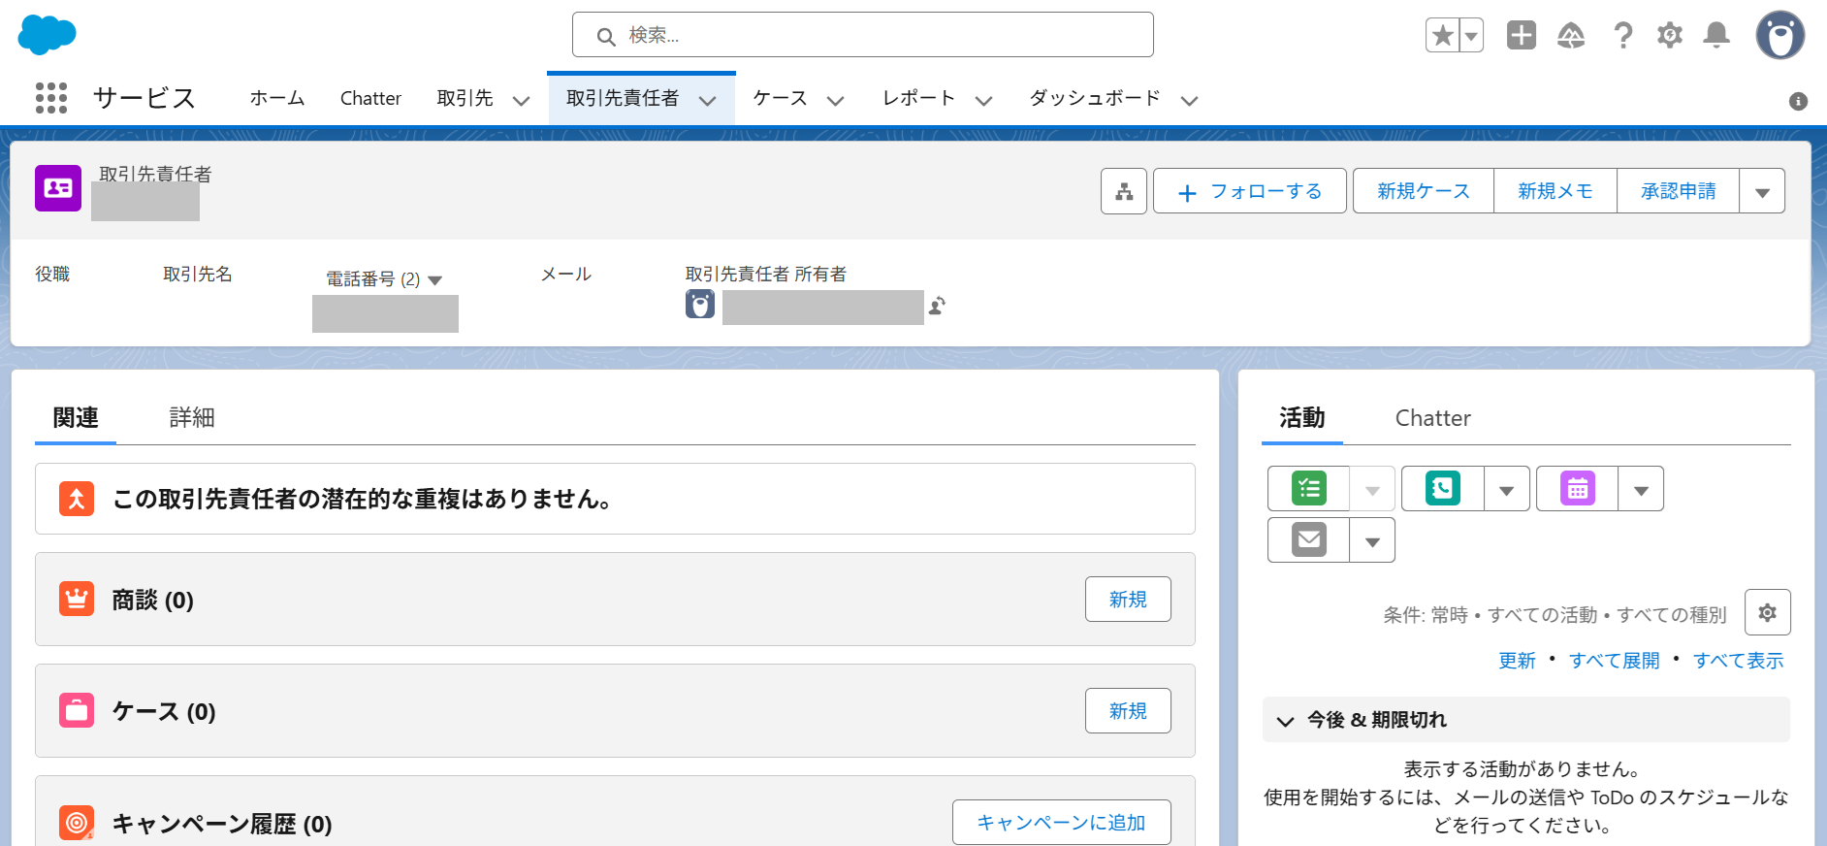Click the ケース briefcase icon
The width and height of the screenshot is (1827, 846).
77,710
